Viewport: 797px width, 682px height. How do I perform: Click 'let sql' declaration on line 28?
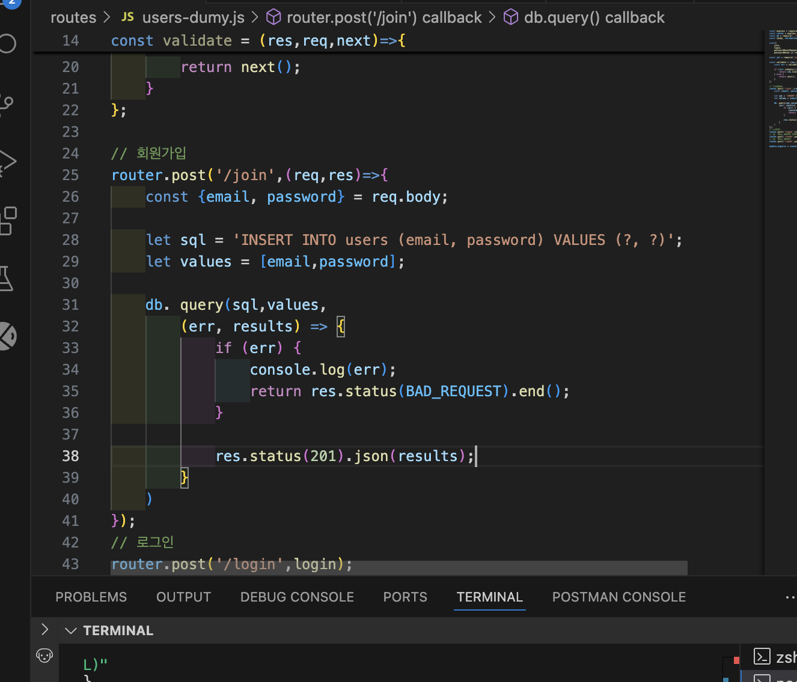click(176, 240)
